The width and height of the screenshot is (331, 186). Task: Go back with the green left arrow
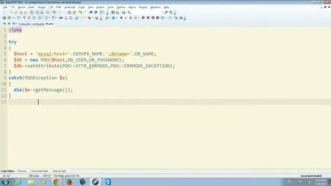[4, 24]
